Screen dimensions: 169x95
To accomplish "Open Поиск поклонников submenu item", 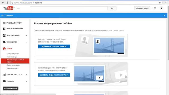I will tap(13, 65).
